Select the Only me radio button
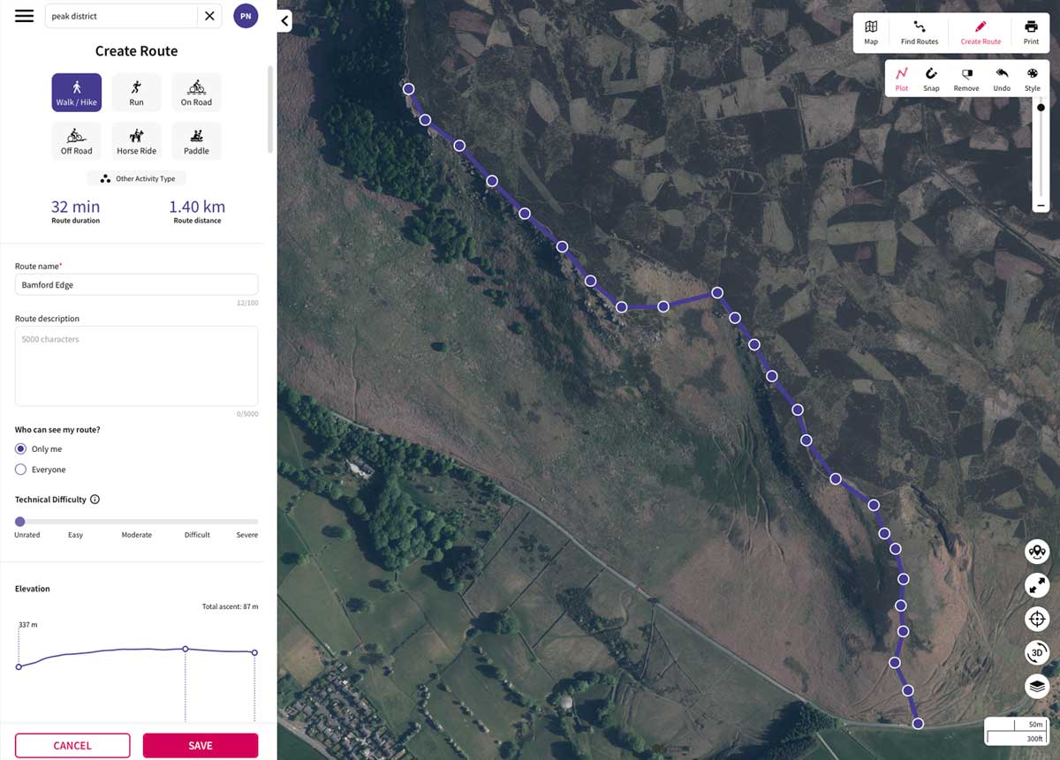The image size is (1060, 760). pos(21,449)
